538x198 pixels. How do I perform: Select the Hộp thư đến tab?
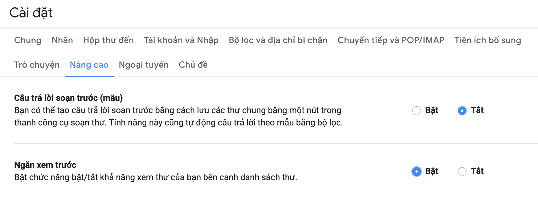click(x=108, y=40)
